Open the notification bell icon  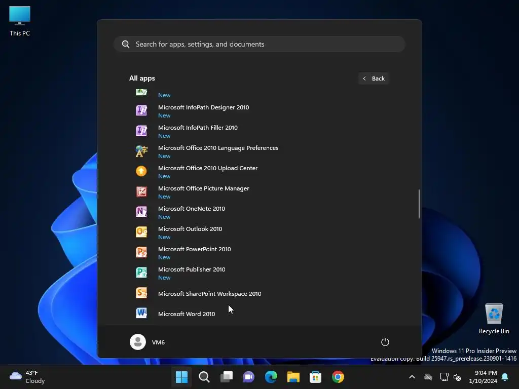click(x=505, y=377)
